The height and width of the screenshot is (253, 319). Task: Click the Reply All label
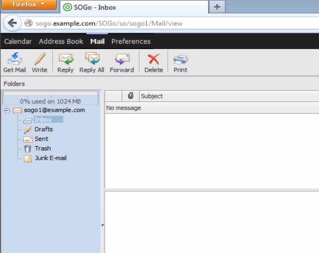(92, 70)
